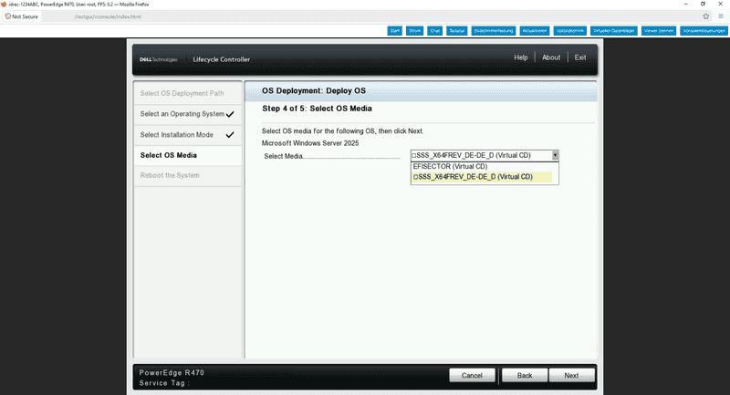Click the Cancel button

click(x=472, y=376)
